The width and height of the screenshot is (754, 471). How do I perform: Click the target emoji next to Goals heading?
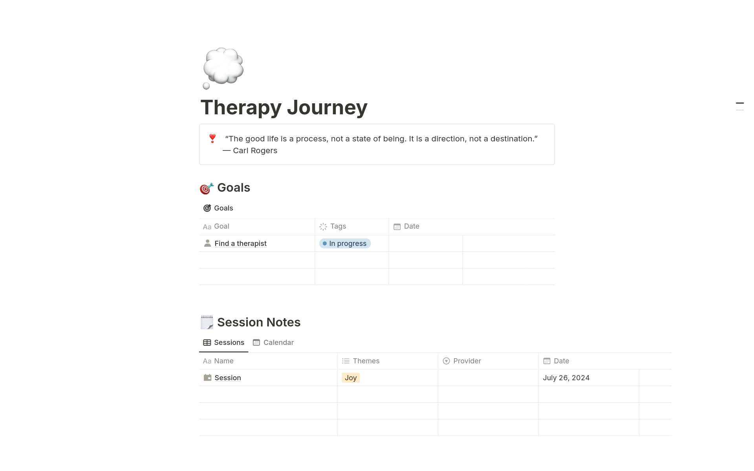[207, 187]
